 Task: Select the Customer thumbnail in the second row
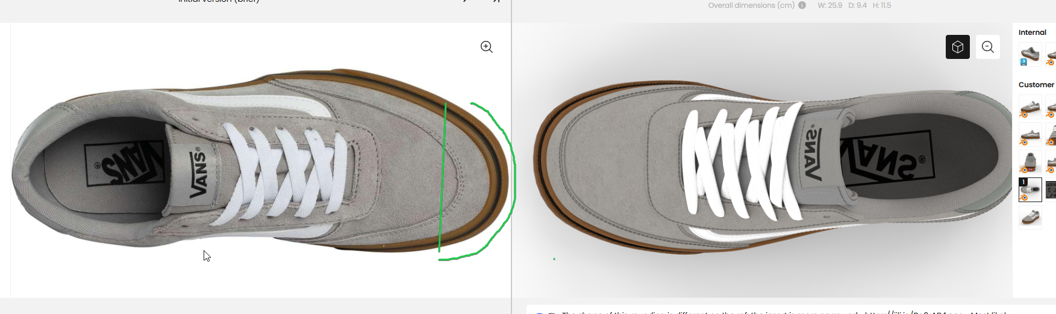click(x=1030, y=135)
